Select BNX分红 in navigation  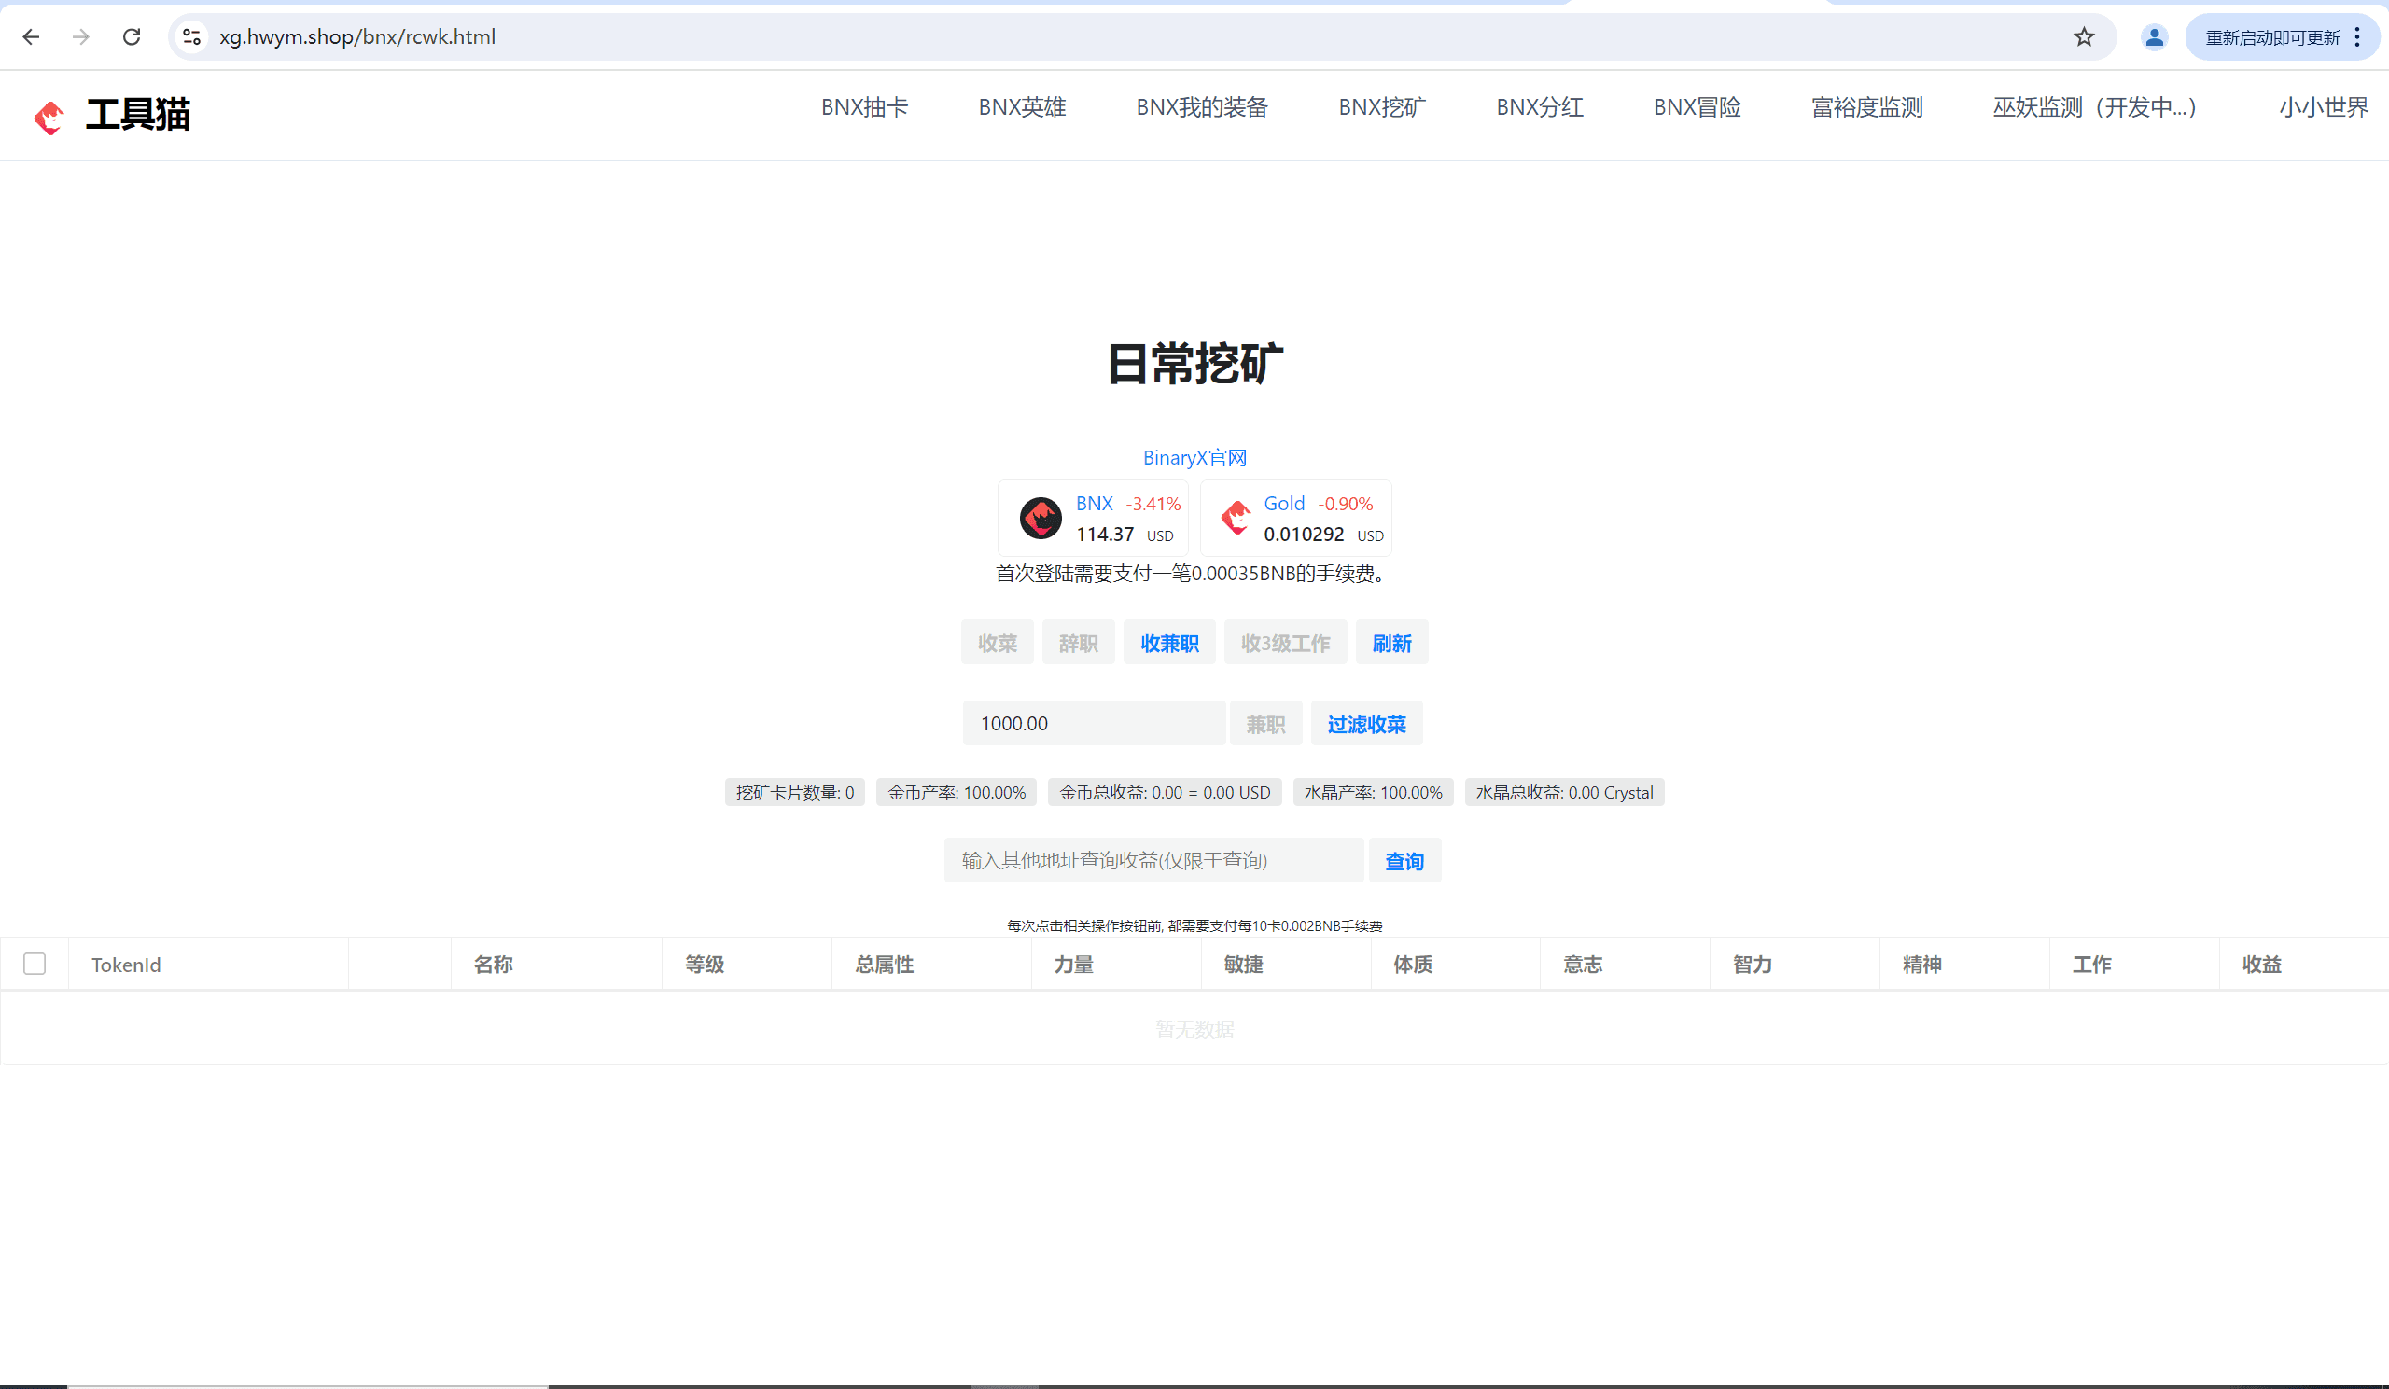tap(1539, 107)
